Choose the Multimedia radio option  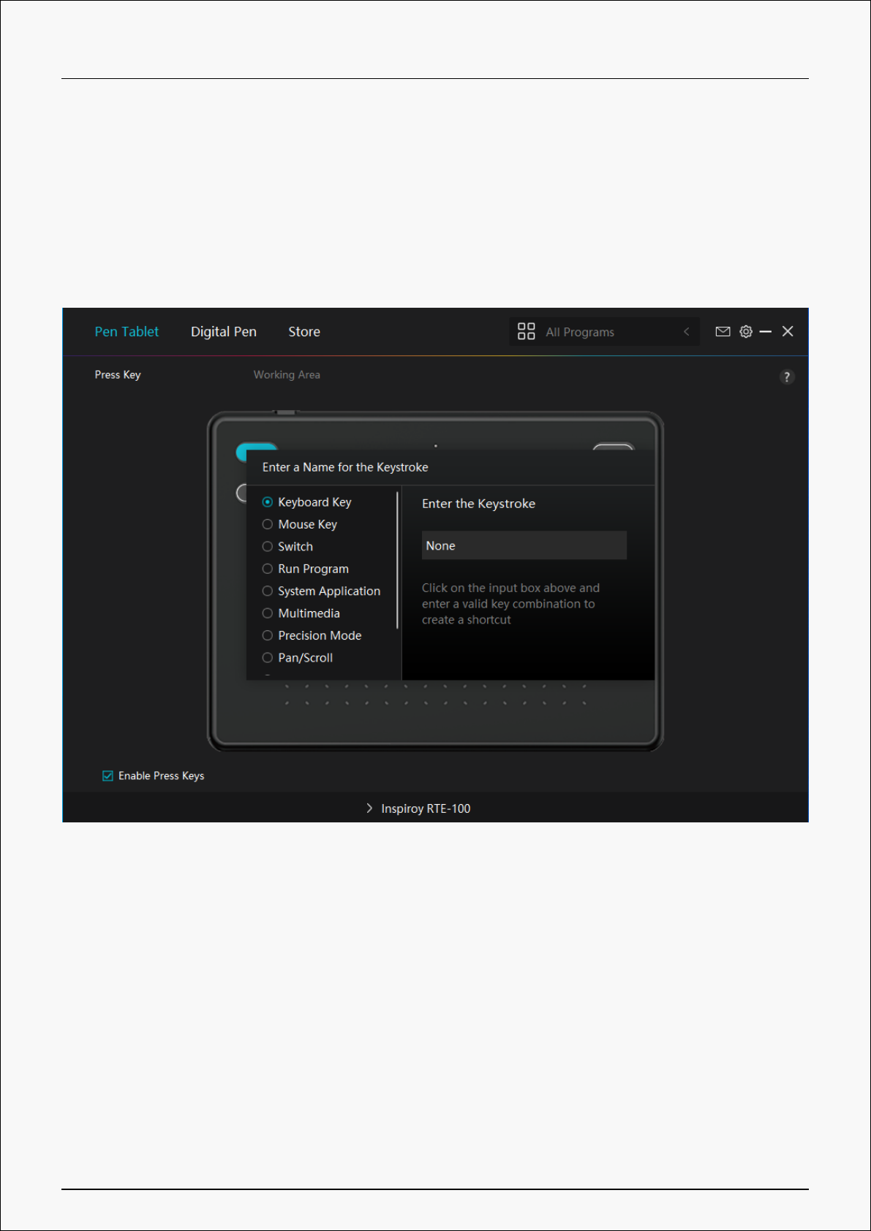(268, 613)
